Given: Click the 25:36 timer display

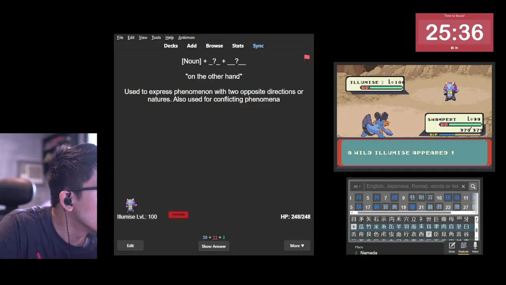Looking at the screenshot, I should (454, 32).
